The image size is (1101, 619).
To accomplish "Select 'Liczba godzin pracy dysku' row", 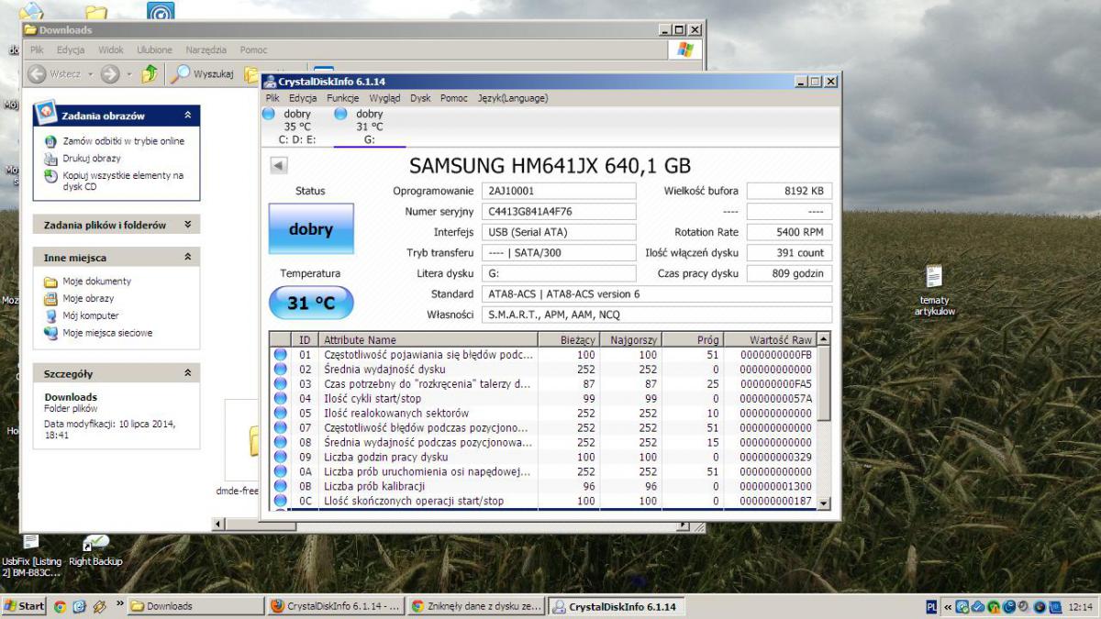I will point(542,457).
